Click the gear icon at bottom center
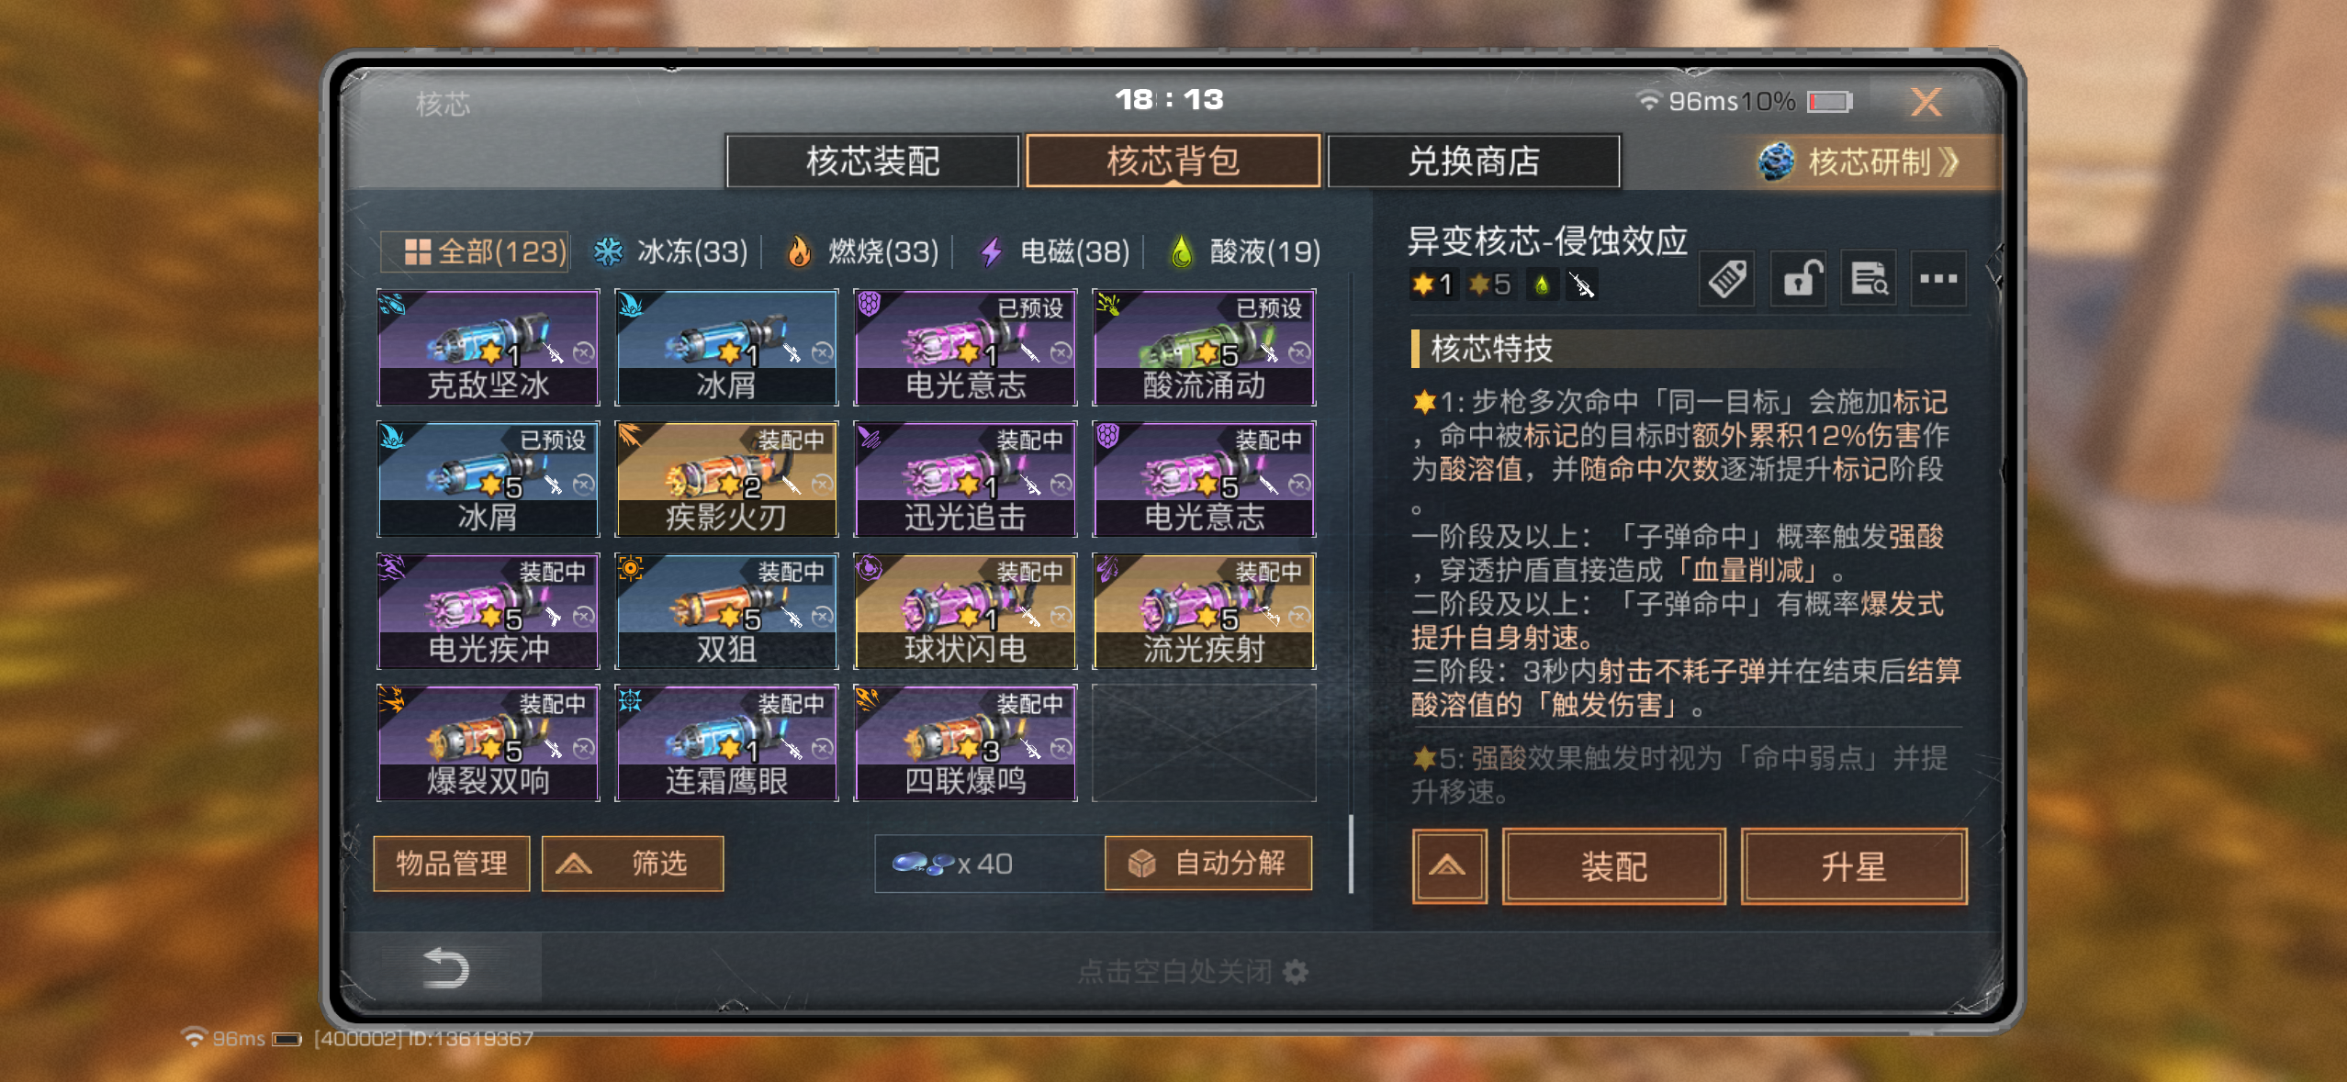The image size is (2347, 1082). 1296,971
